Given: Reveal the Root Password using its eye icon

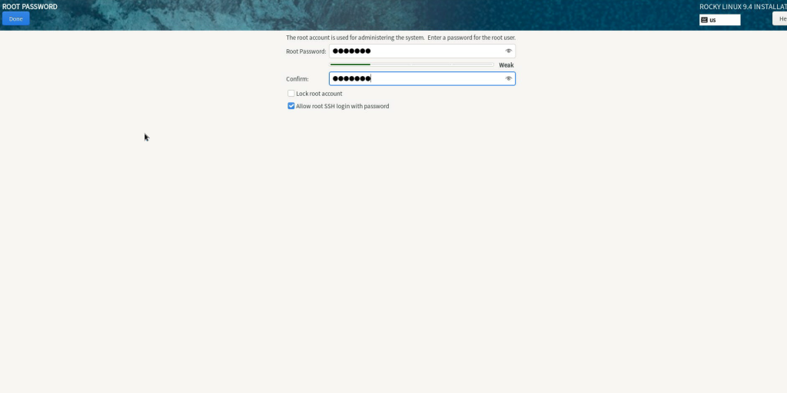Looking at the screenshot, I should (x=508, y=51).
